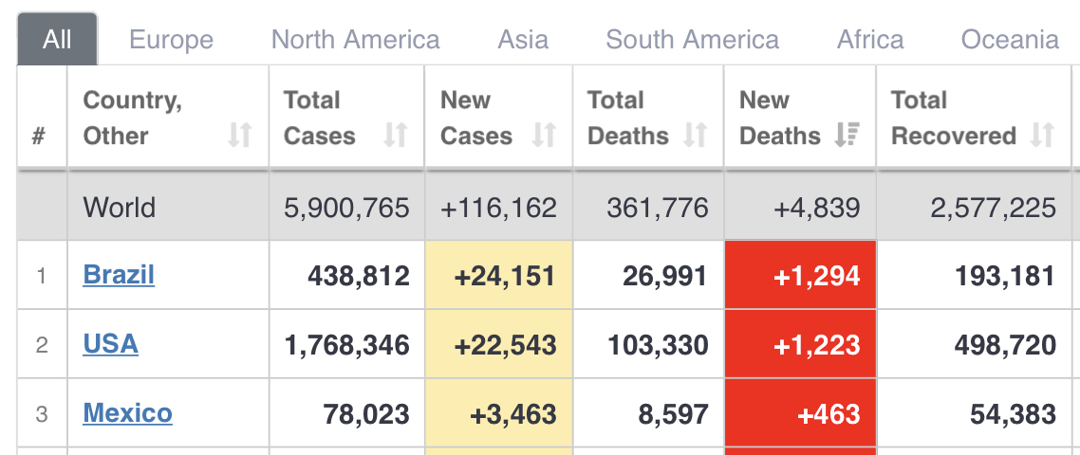Screen dimensions: 1080x455
Task: Click rank number 1 beside Brazil
Action: (42, 276)
